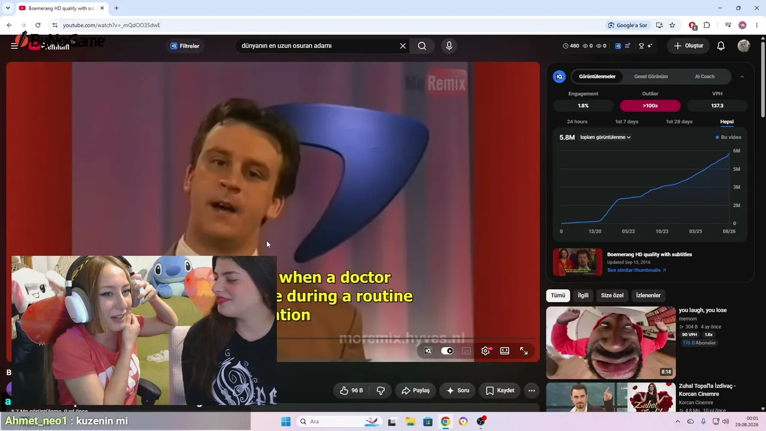Click the vidIQ logo in the panel
Viewport: 766px width, 431px height.
point(560,77)
